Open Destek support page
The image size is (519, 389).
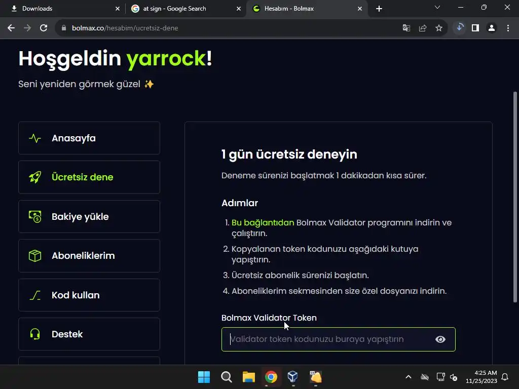pyautogui.click(x=89, y=334)
